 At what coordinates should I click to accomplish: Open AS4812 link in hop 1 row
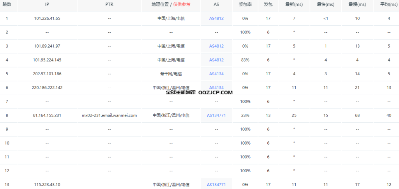[x=216, y=18]
